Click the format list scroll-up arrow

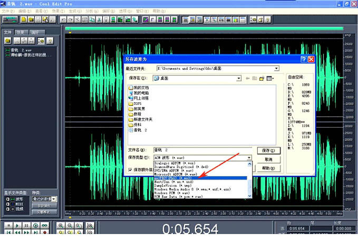click(249, 164)
